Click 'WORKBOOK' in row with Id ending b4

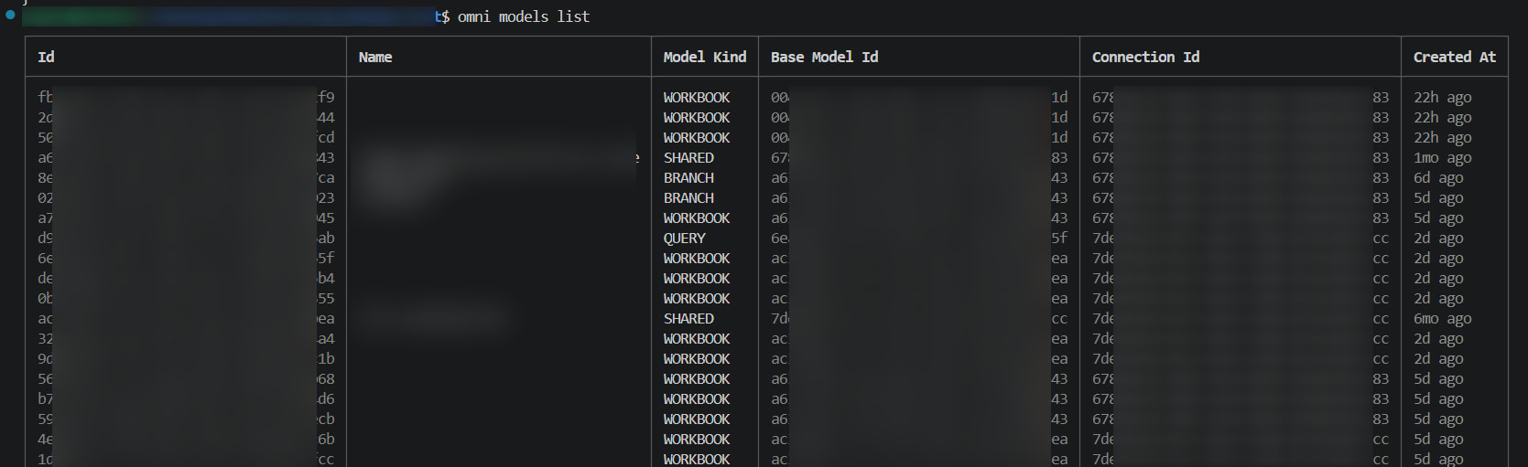click(697, 278)
